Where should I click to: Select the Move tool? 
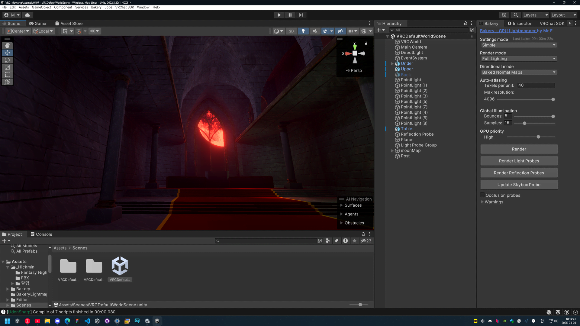(x=7, y=53)
